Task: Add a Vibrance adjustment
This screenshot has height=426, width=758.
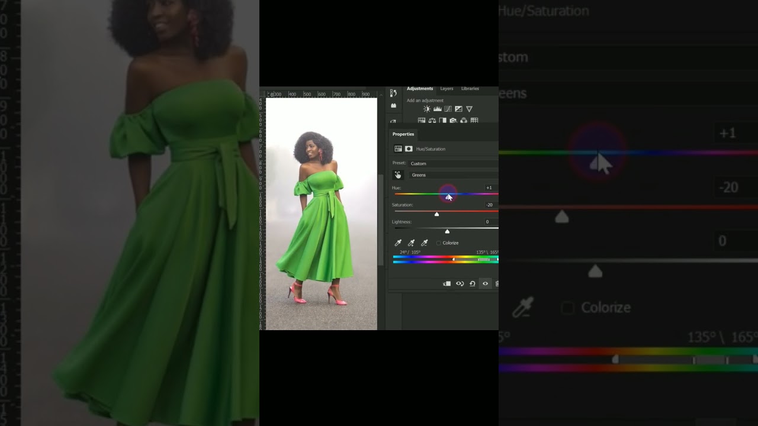Action: pyautogui.click(x=469, y=109)
